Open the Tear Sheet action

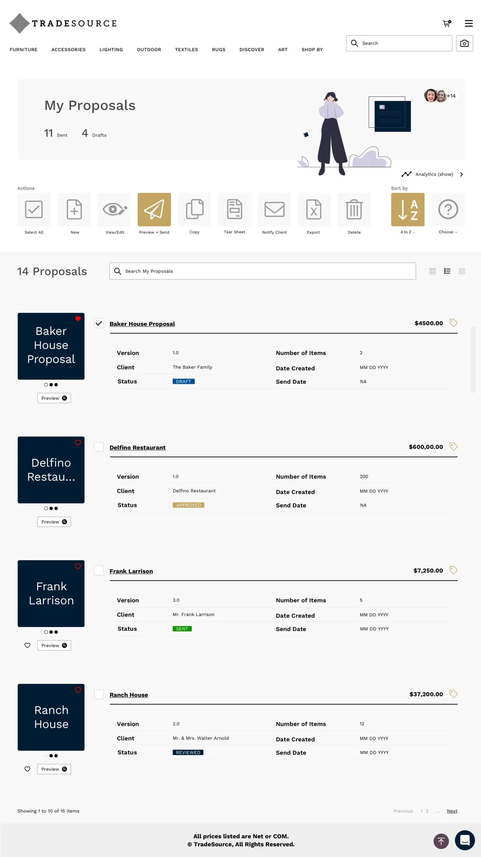point(234,210)
